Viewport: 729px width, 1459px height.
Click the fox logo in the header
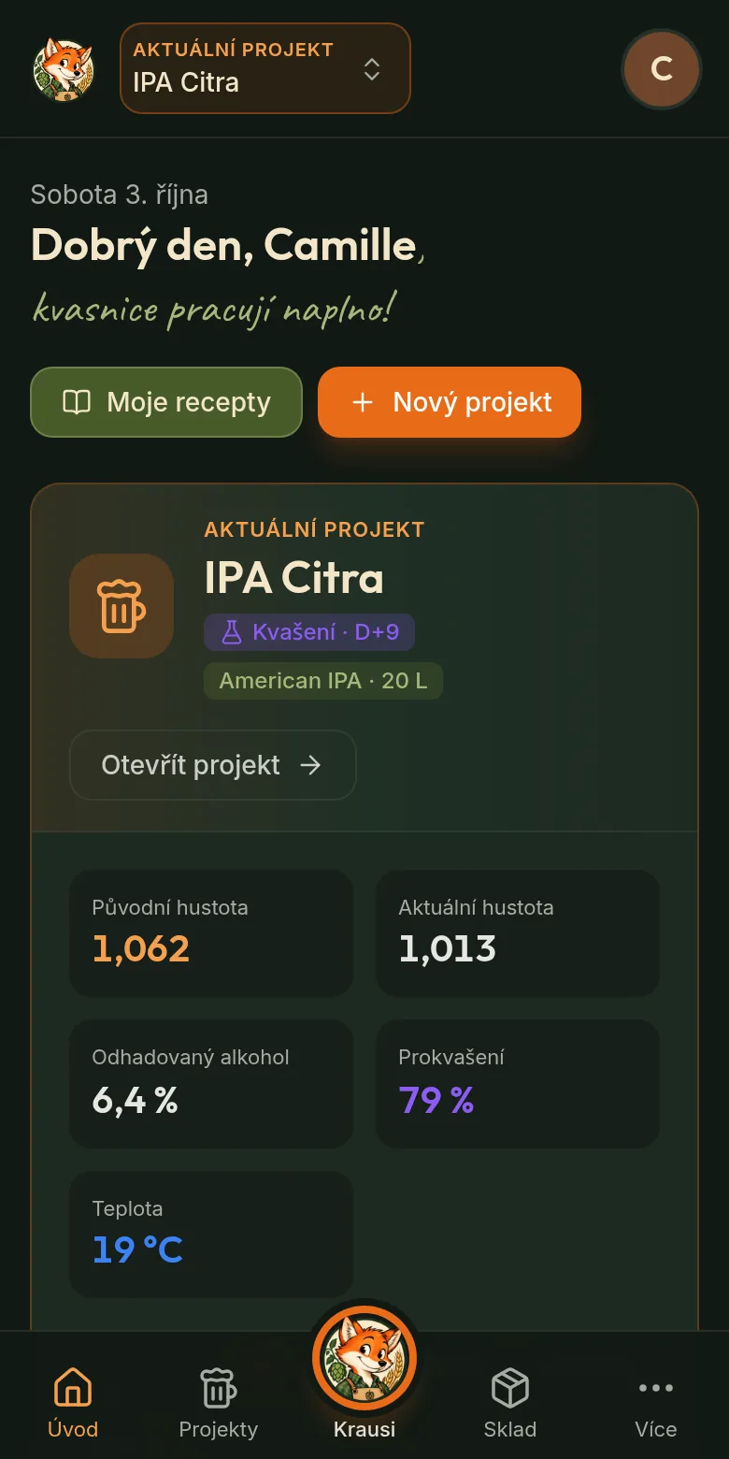click(x=64, y=69)
